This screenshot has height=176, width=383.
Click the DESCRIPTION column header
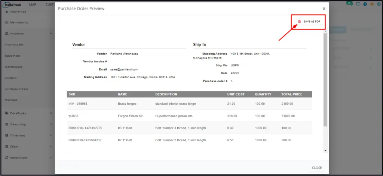tap(166, 94)
